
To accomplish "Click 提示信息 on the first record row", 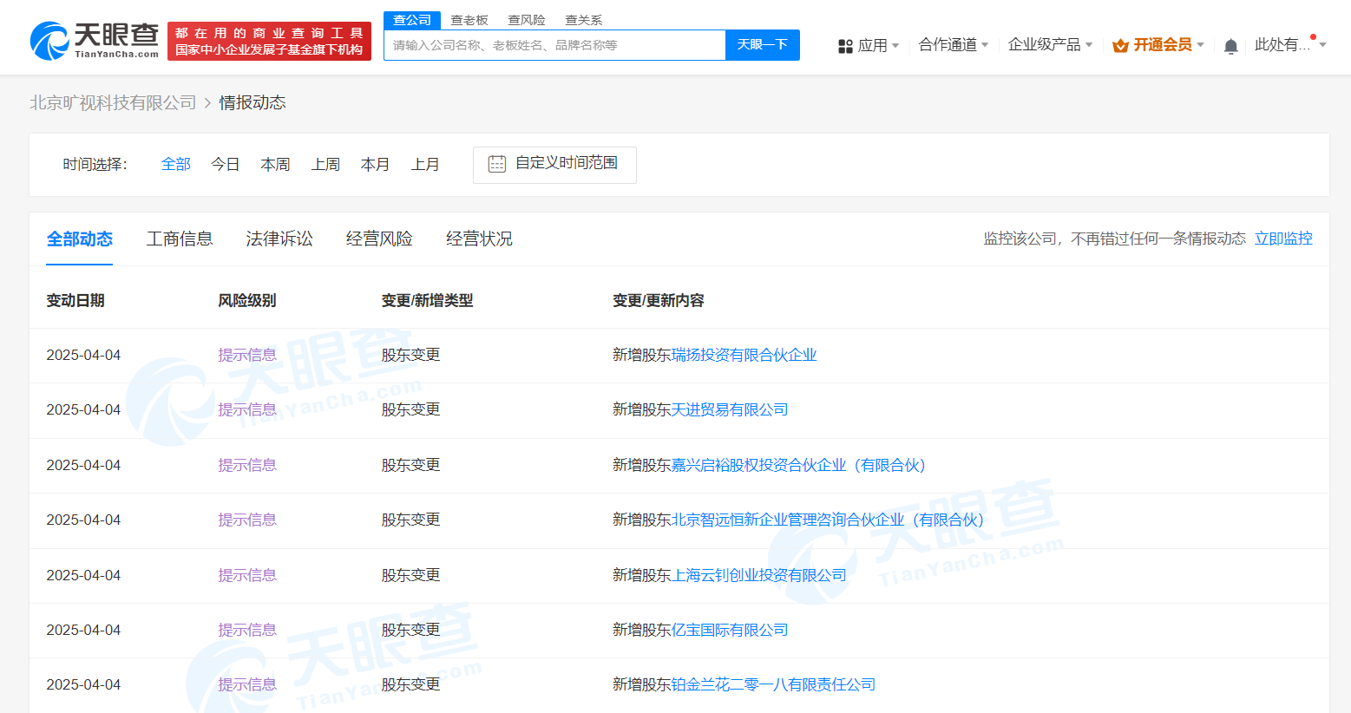I will click(x=247, y=354).
